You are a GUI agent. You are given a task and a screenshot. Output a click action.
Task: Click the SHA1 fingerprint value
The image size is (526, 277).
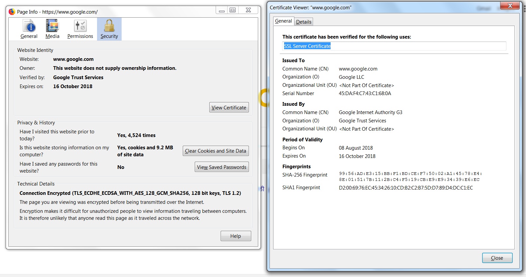click(406, 188)
